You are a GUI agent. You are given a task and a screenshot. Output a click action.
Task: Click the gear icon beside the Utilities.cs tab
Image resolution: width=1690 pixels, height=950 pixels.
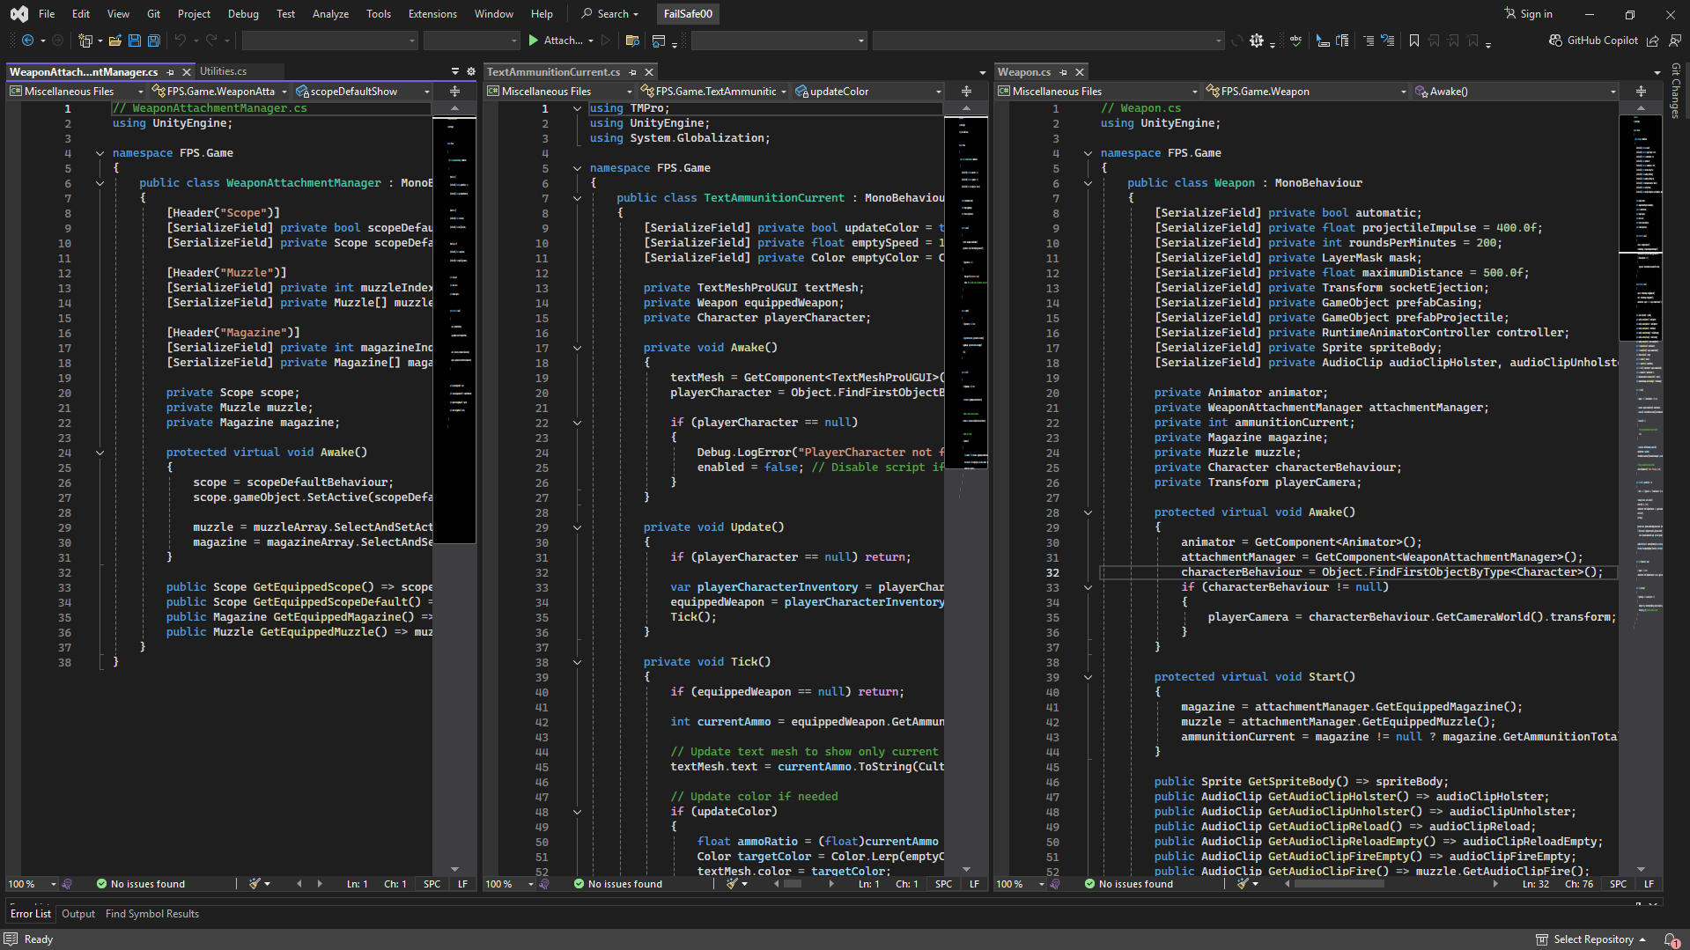click(471, 71)
